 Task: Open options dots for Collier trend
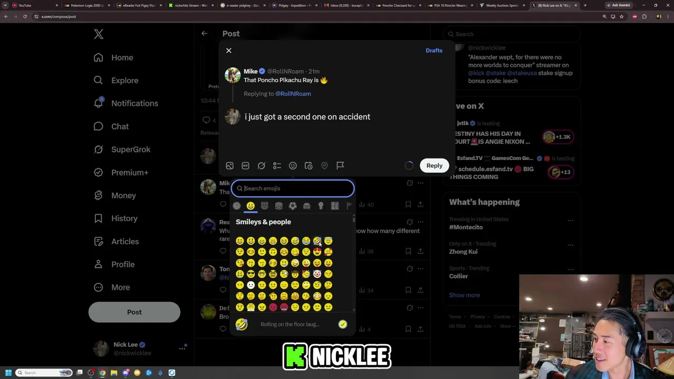click(570, 270)
